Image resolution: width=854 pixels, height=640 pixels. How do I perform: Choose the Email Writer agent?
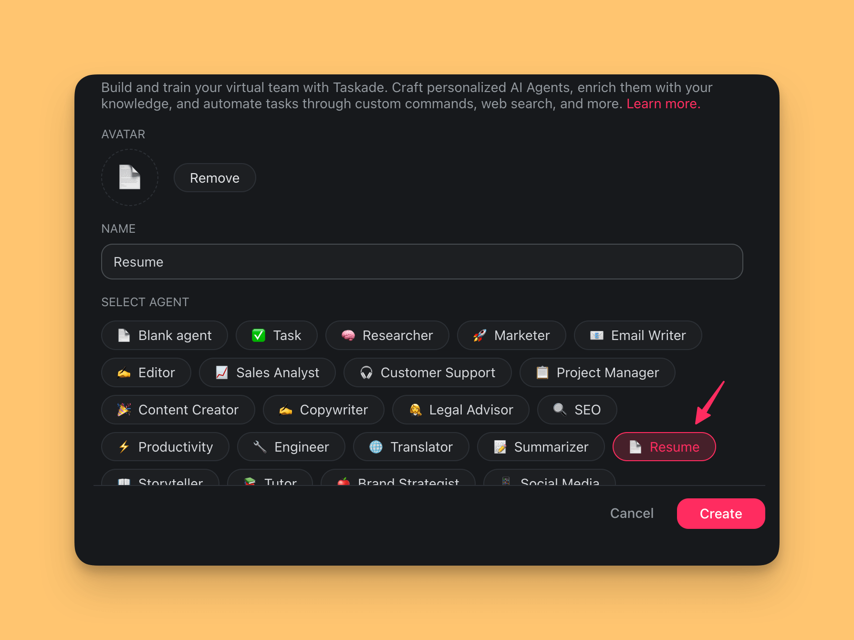click(637, 335)
